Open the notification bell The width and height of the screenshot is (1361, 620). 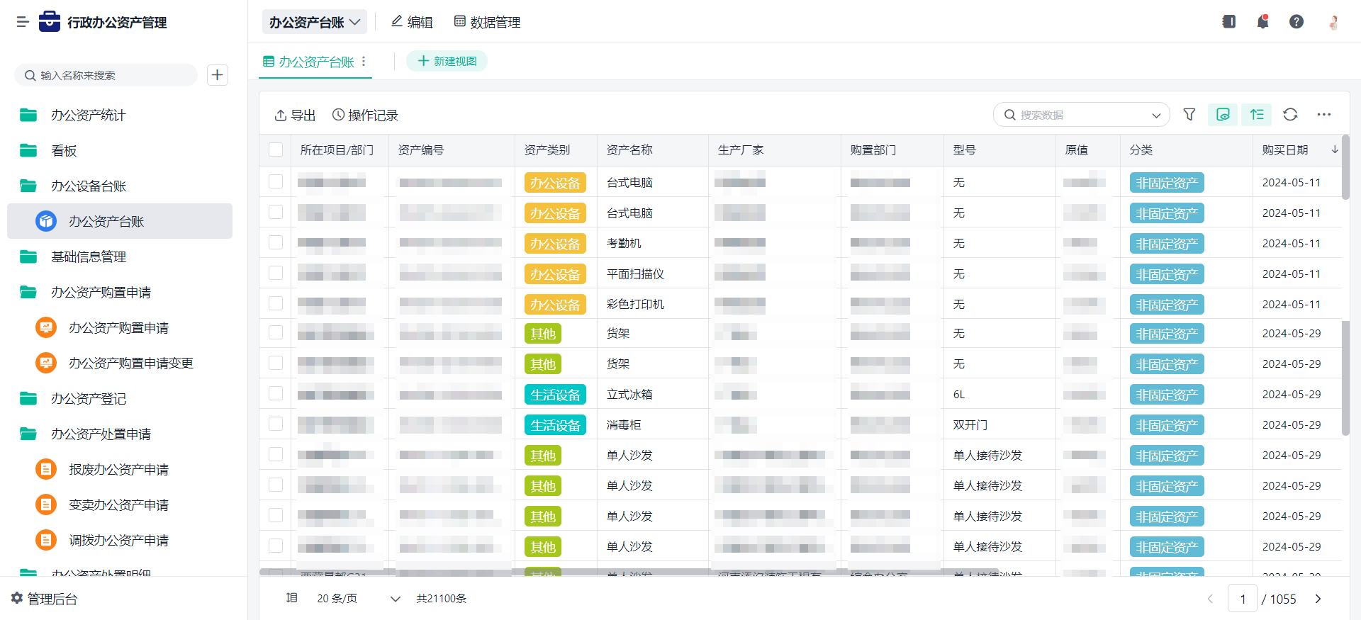(1262, 22)
